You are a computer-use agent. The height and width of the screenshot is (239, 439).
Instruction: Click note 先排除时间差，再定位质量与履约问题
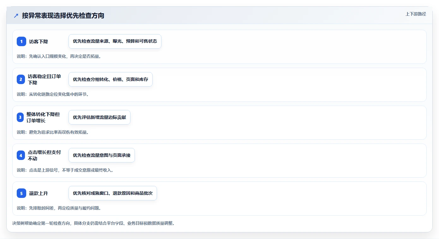59,208
